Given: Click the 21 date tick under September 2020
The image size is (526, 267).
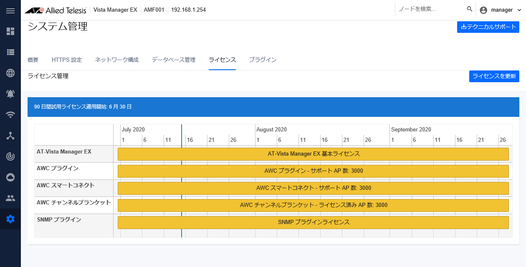Looking at the screenshot, I should tap(481, 140).
